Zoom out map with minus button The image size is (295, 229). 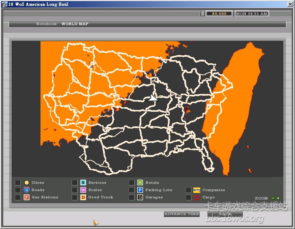[x=273, y=198]
